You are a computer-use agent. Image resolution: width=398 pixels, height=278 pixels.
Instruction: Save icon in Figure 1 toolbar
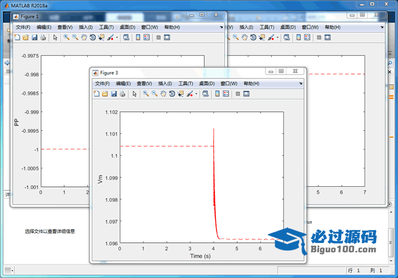[x=35, y=37]
